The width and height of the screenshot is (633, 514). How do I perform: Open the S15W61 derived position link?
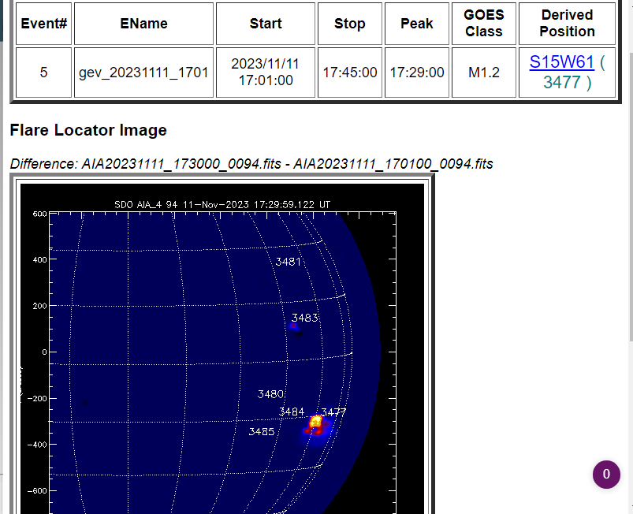click(561, 62)
